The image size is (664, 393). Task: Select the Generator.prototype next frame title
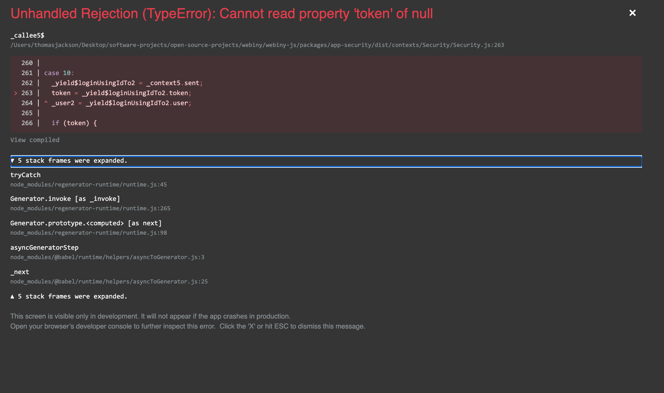click(x=86, y=223)
